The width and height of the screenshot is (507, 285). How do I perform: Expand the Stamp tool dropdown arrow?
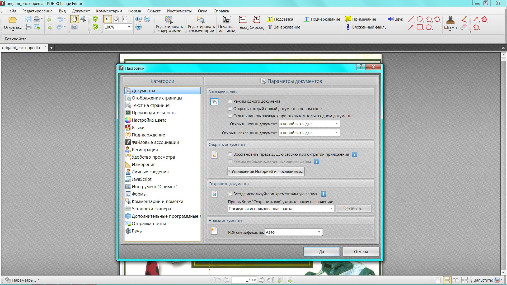coord(450,31)
